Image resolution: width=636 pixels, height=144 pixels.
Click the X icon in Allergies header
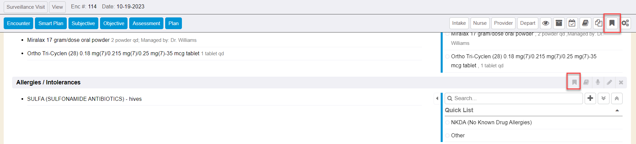(621, 82)
